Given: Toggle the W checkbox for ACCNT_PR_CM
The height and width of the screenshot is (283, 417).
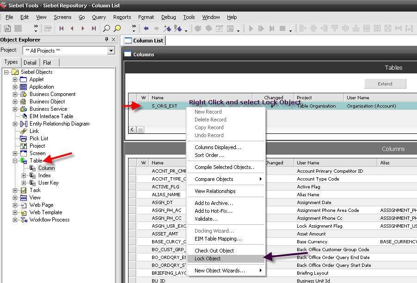Looking at the screenshot, I should [x=143, y=170].
